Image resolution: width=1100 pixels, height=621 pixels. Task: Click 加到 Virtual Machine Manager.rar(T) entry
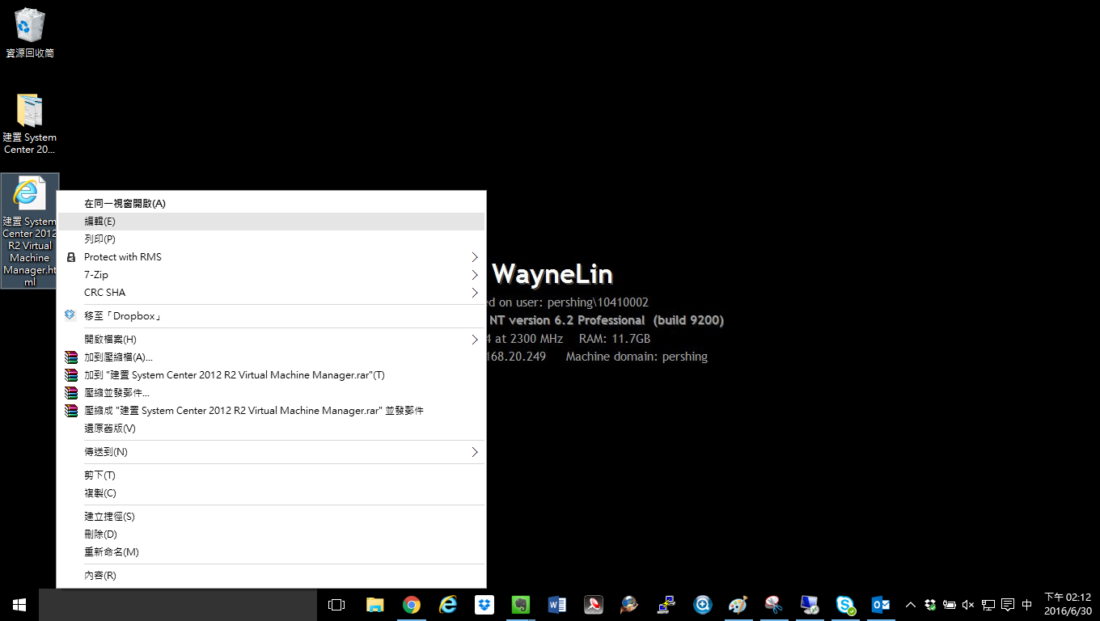tap(271, 375)
